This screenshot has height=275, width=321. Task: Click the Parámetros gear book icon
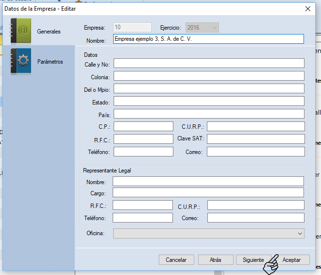pyautogui.click(x=20, y=62)
